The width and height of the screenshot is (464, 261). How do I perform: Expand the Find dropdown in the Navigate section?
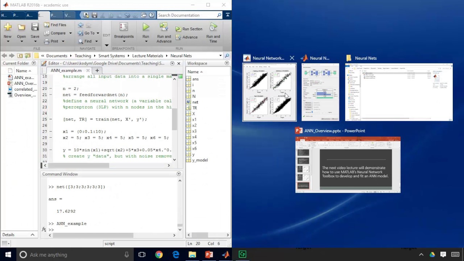(96, 41)
